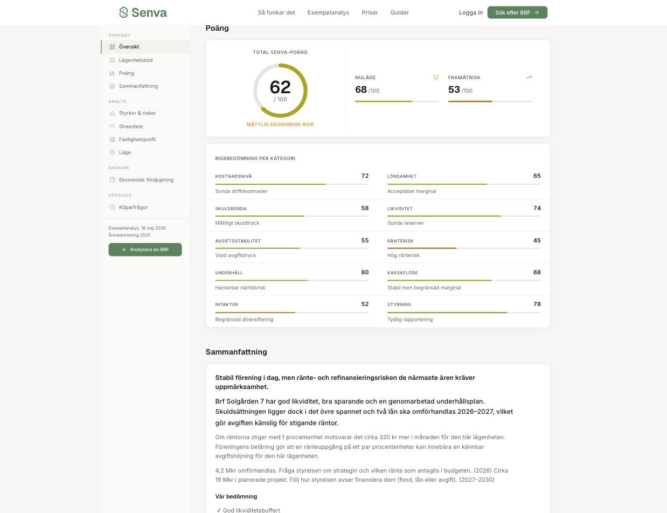Image resolution: width=667 pixels, height=513 pixels.
Task: Click the Fastighetsprofil building icon
Action: [x=112, y=140]
